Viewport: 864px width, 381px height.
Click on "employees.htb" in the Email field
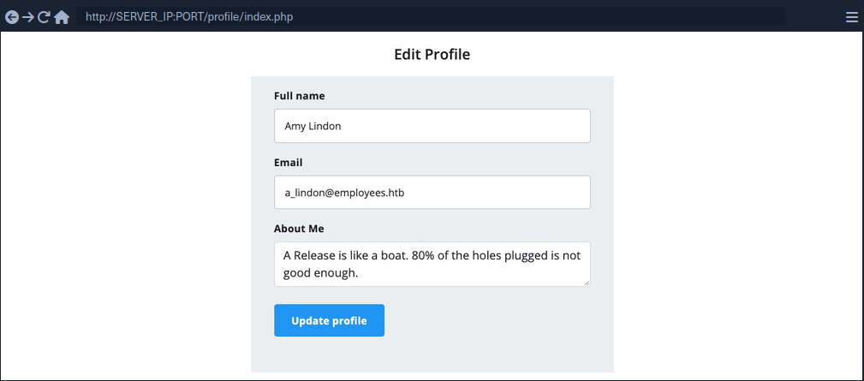(369, 193)
